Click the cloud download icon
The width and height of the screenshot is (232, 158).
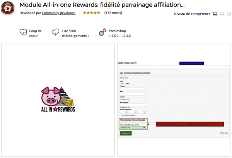tap(55, 33)
